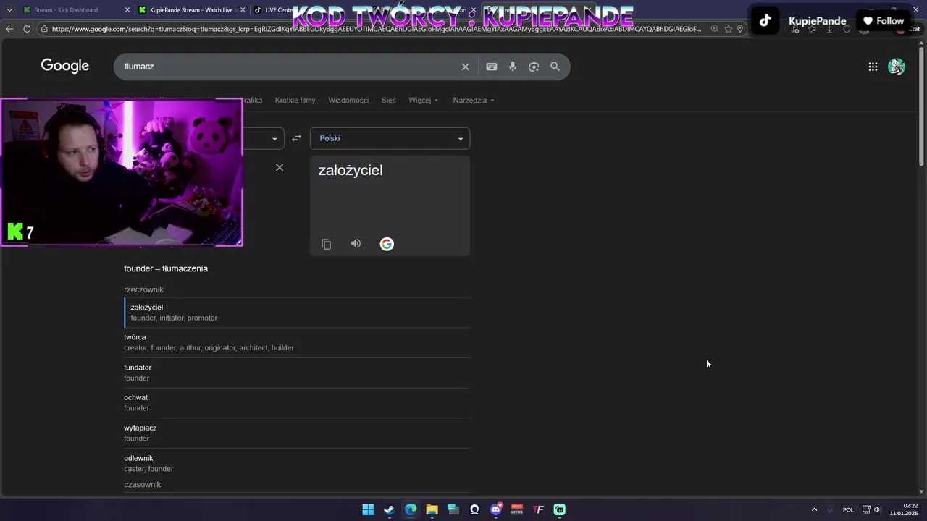Open the green app on the taskbar end
This screenshot has width=927, height=521.
[560, 509]
